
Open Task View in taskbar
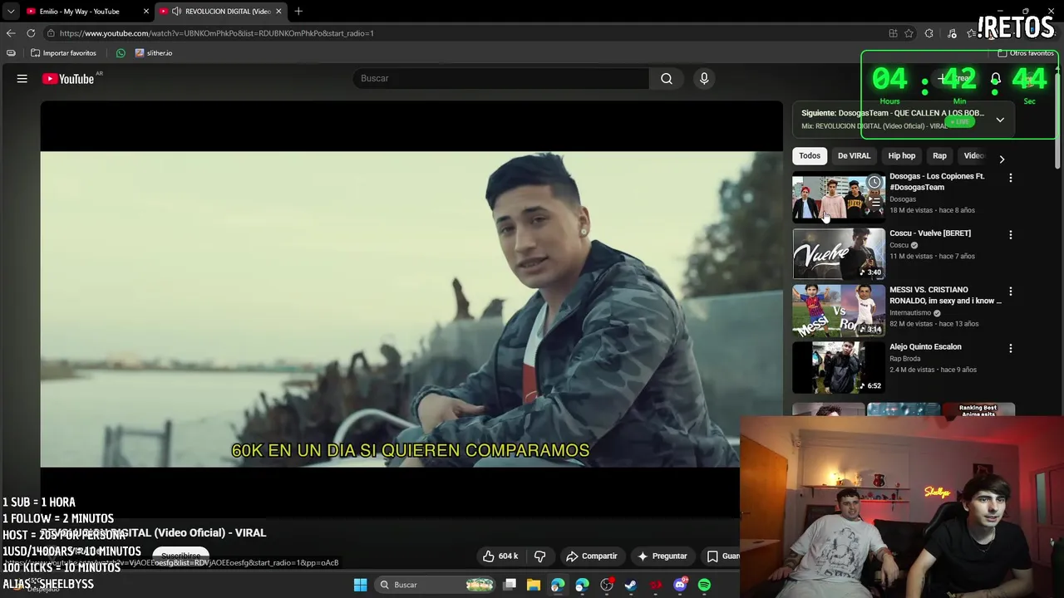(510, 585)
